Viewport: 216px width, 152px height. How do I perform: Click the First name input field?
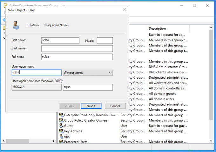[x=60, y=40]
